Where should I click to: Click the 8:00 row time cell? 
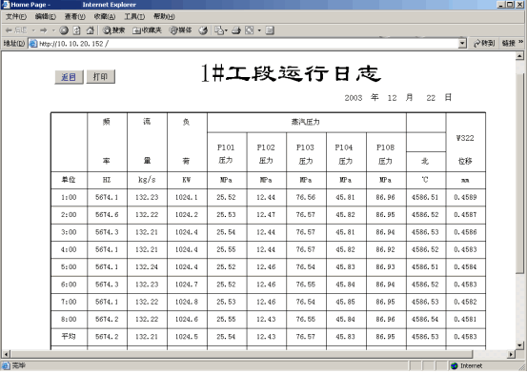click(69, 320)
